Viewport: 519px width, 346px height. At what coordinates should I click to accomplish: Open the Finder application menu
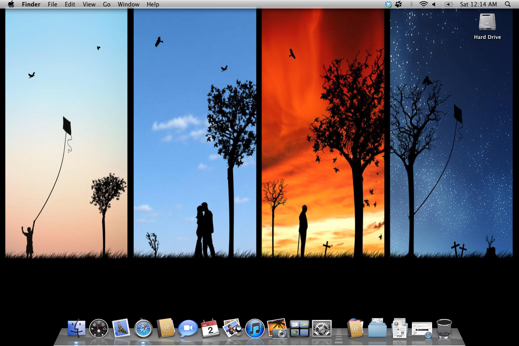[x=30, y=4]
